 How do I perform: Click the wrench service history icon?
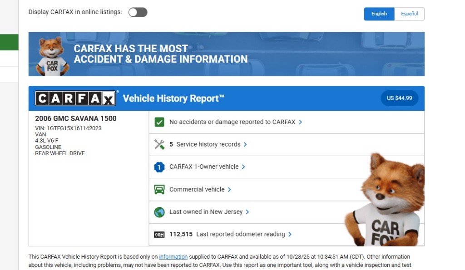[x=159, y=144]
